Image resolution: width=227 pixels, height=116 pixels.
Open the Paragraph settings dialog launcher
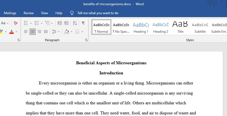pyautogui.click(x=86, y=40)
